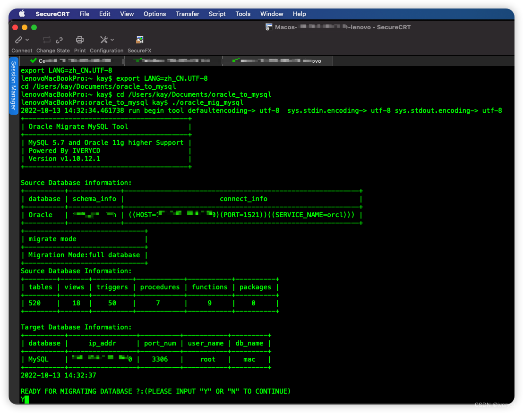The image size is (523, 413).
Task: Click the triggers count value 50
Action: pyautogui.click(x=112, y=303)
